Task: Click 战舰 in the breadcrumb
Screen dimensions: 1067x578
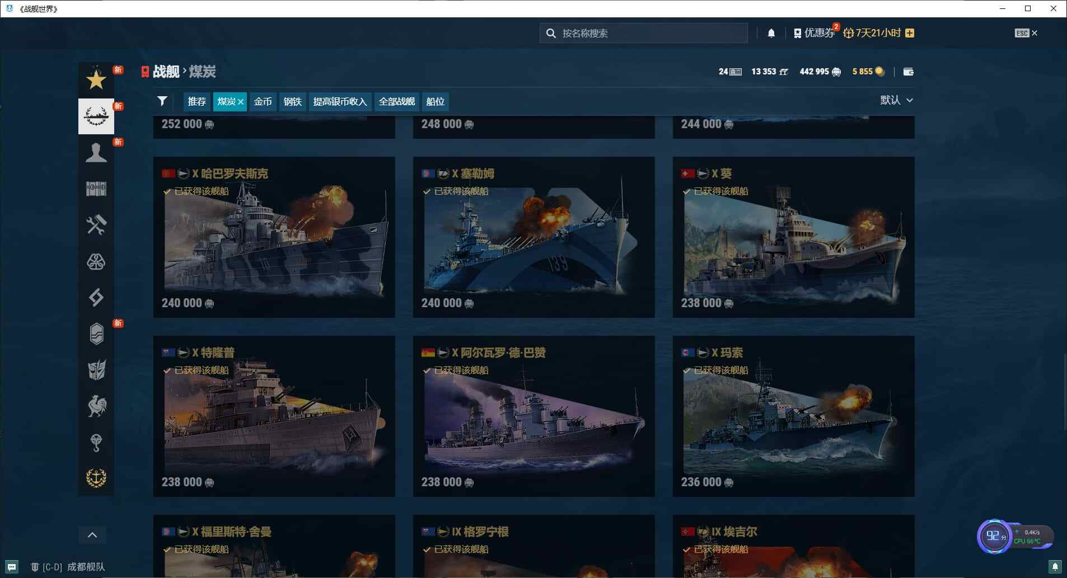Action: coord(165,72)
